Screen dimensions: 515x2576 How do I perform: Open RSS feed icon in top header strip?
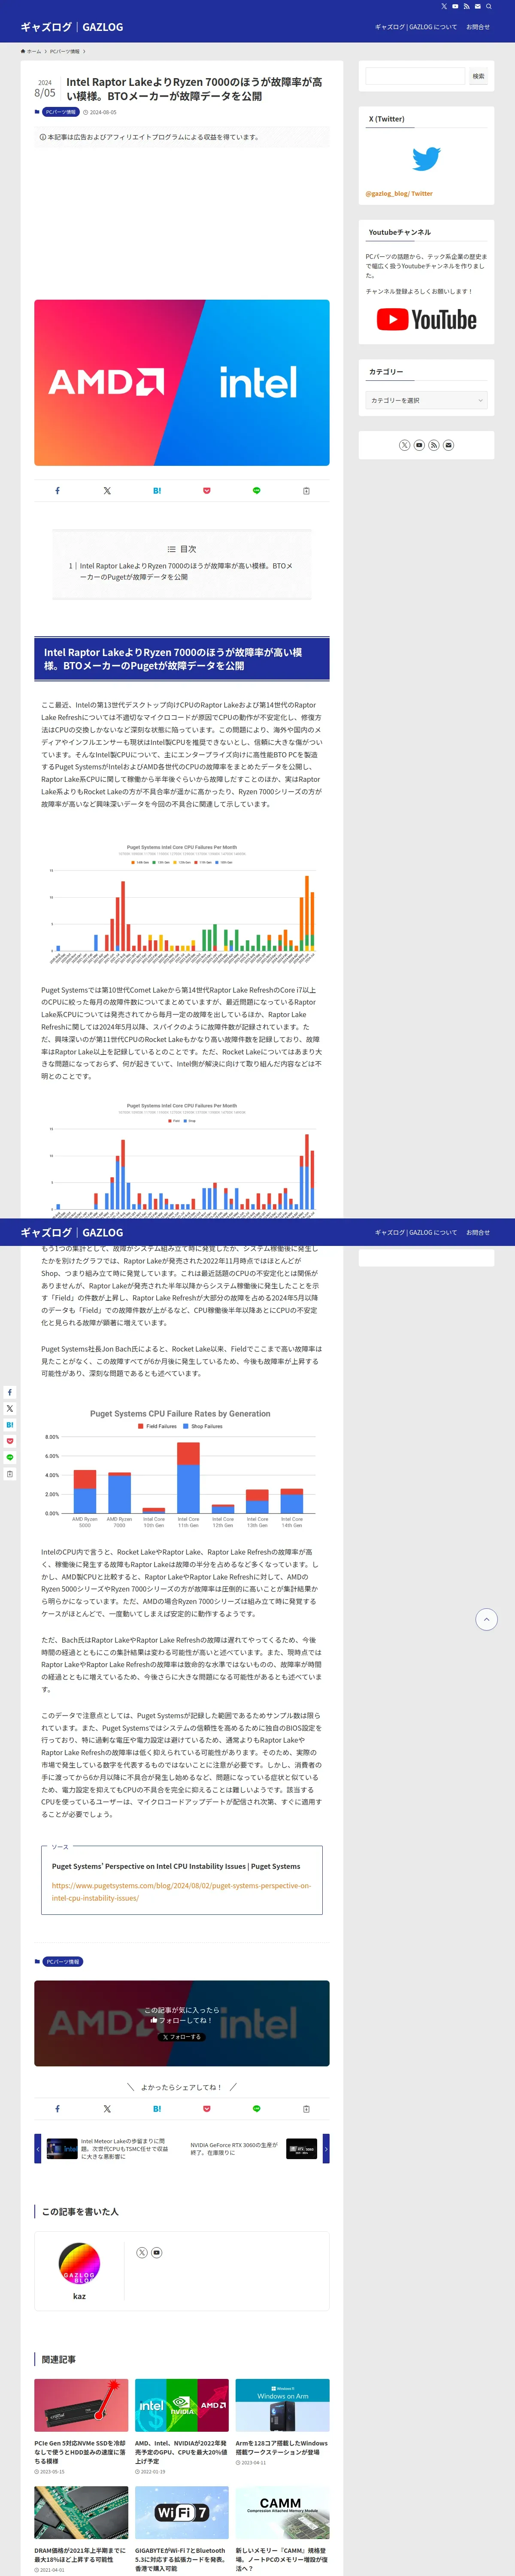point(466,6)
